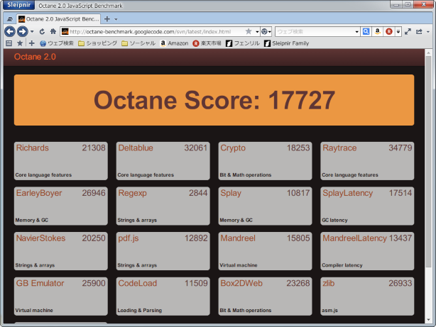Click the favorites star in bookmarks bar
The image size is (436, 327).
pyautogui.click(x=20, y=43)
